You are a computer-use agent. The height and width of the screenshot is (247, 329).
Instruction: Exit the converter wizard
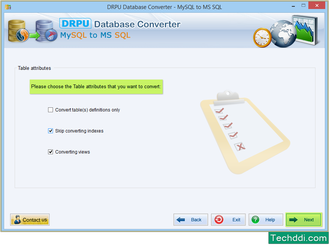coord(228,220)
